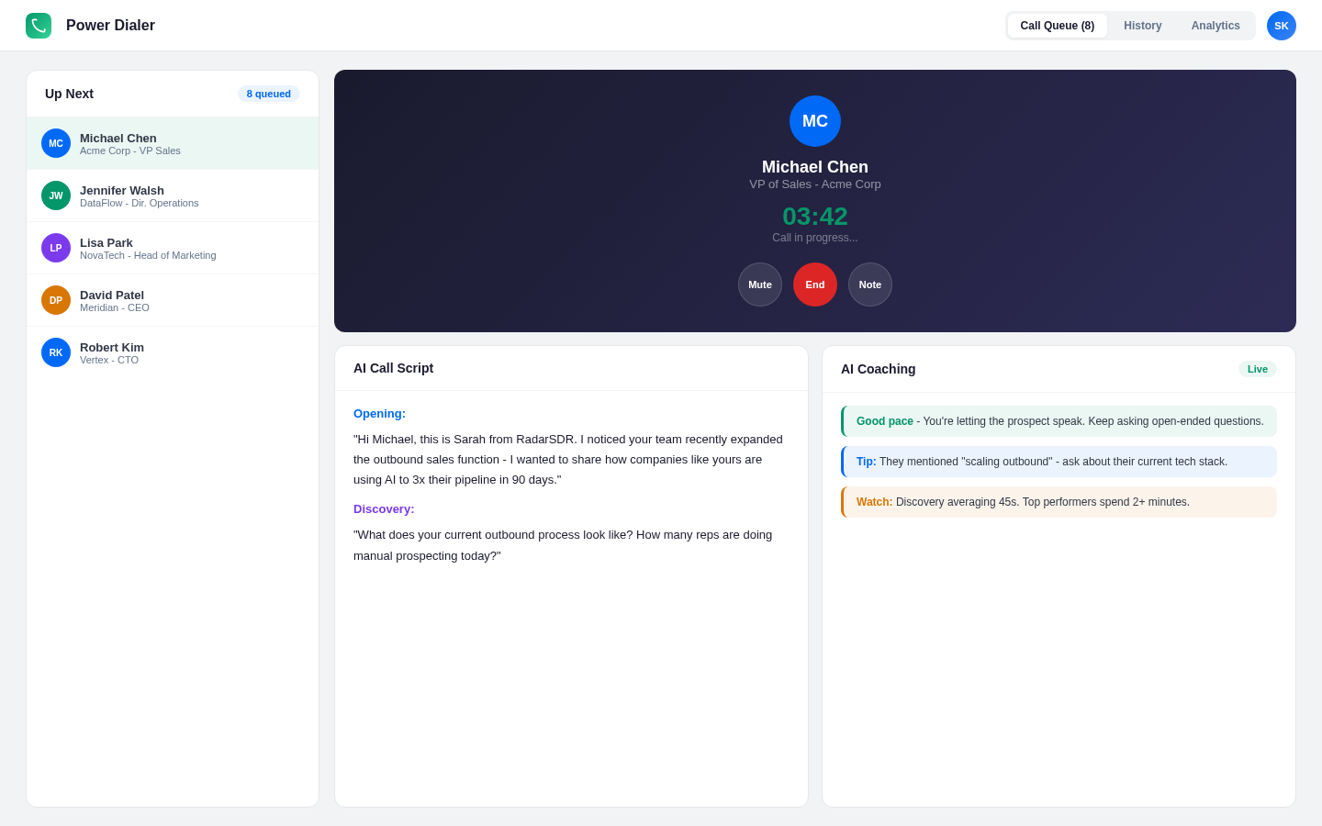This screenshot has width=1322, height=826.
Task: Open the History tab
Action: click(1143, 26)
